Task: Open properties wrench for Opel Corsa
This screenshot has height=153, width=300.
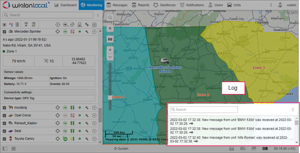Action: (x=87, y=115)
